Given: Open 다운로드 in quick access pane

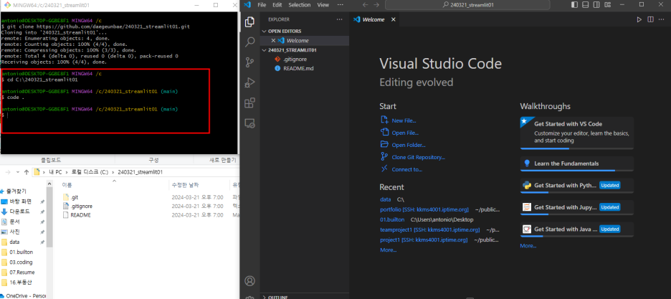Looking at the screenshot, I should click(x=19, y=212).
